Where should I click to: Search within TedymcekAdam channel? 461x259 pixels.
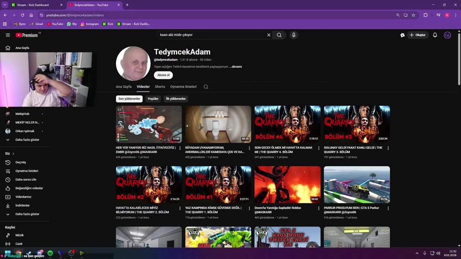pyautogui.click(x=206, y=87)
